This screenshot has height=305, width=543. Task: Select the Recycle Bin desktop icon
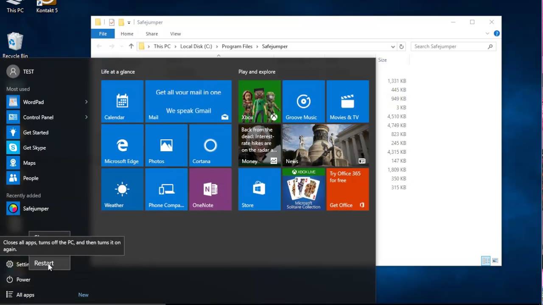coord(15,45)
